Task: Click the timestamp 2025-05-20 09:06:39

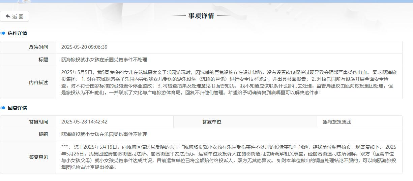Action: 84,47
